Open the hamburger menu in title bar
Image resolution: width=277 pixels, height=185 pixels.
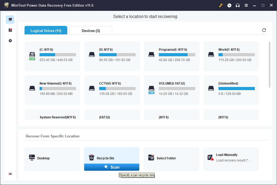click(246, 5)
